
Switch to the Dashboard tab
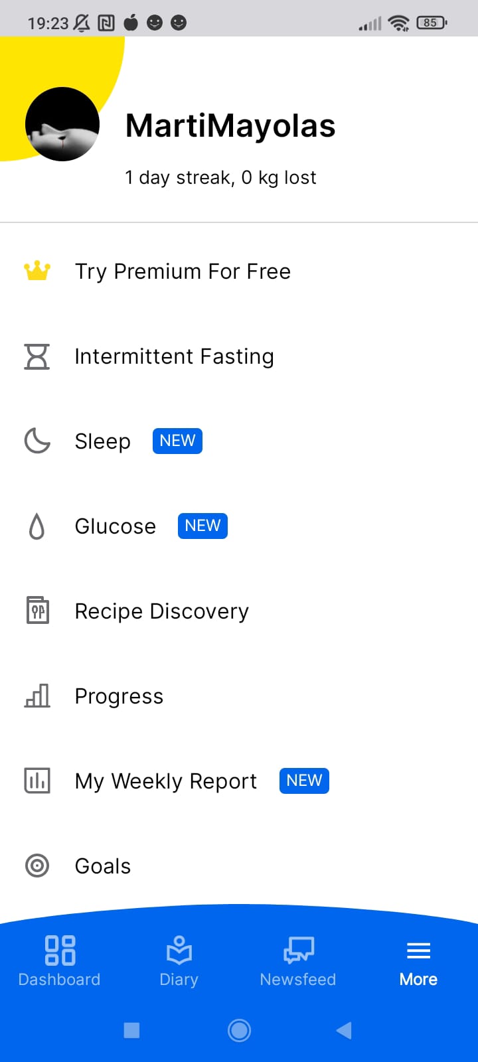(60, 960)
